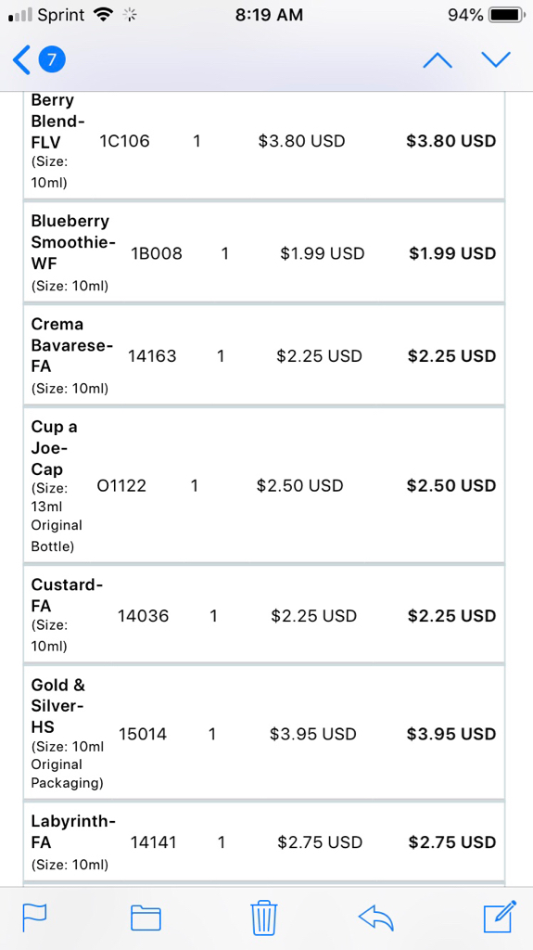Reply using the curved arrow icon
Screen dimensions: 533x950
376,918
